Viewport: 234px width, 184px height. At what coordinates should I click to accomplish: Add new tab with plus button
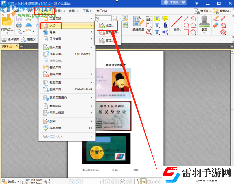point(21,47)
